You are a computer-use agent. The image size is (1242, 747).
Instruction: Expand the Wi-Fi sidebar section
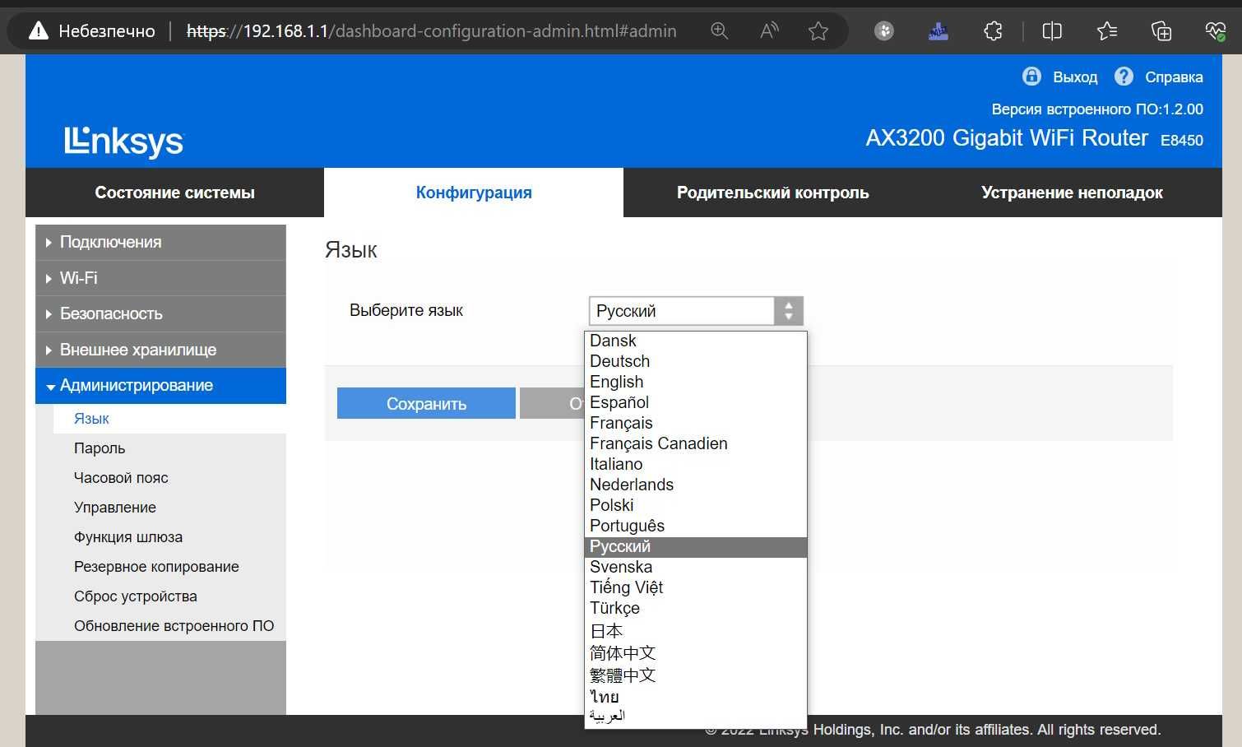[x=160, y=278]
